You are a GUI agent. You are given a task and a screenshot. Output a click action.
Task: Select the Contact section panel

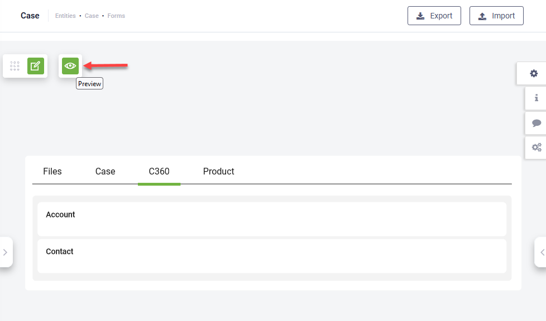tap(272, 256)
